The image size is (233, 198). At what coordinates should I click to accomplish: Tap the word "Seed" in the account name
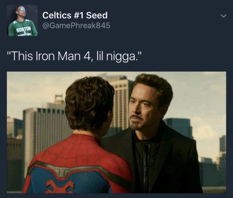point(96,15)
